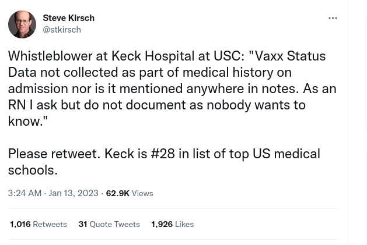This screenshot has width=367, height=245.
Task: Click the 31 quote tweet count
Action: pyautogui.click(x=83, y=224)
